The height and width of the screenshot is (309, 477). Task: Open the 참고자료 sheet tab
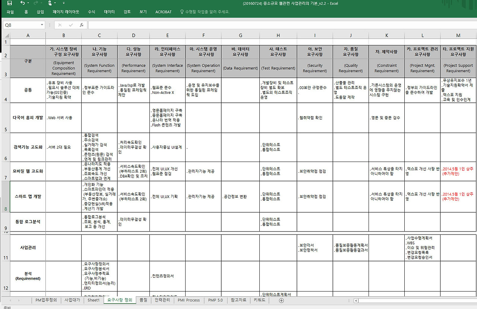[238, 300]
